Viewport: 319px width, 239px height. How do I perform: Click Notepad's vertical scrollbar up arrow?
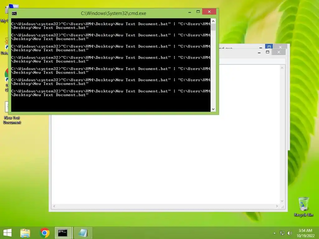coord(282,68)
